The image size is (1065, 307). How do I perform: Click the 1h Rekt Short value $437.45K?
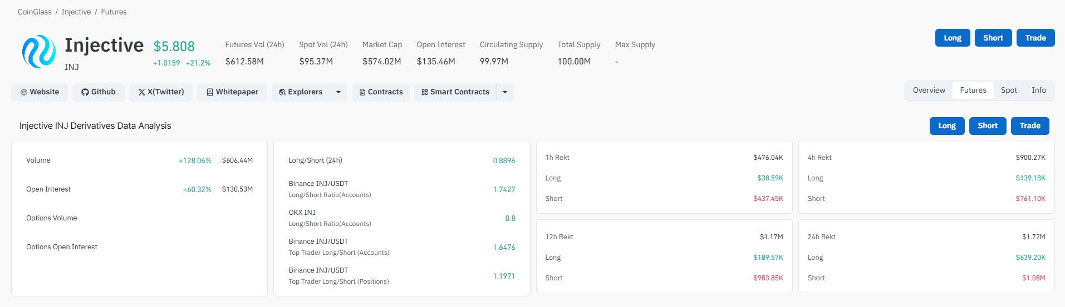tap(768, 199)
